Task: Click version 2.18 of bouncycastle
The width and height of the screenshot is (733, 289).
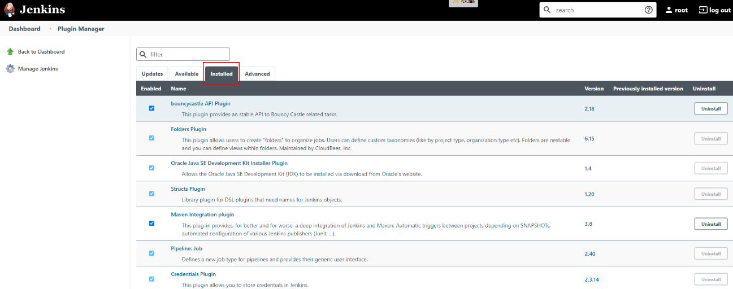Action: (589, 108)
